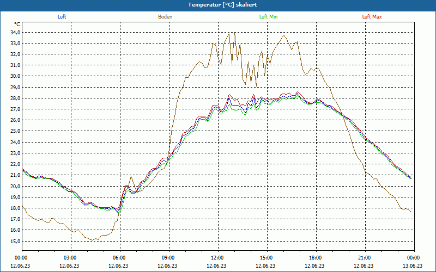Click the 28,0 y-axis value
This screenshot has height=272, width=436.
click(15, 98)
